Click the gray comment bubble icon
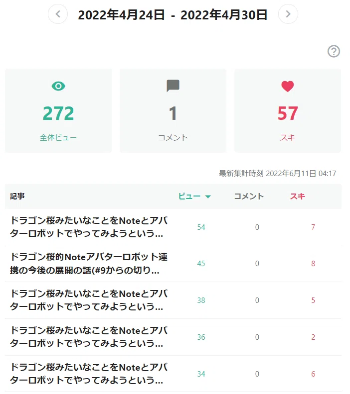 tap(173, 86)
